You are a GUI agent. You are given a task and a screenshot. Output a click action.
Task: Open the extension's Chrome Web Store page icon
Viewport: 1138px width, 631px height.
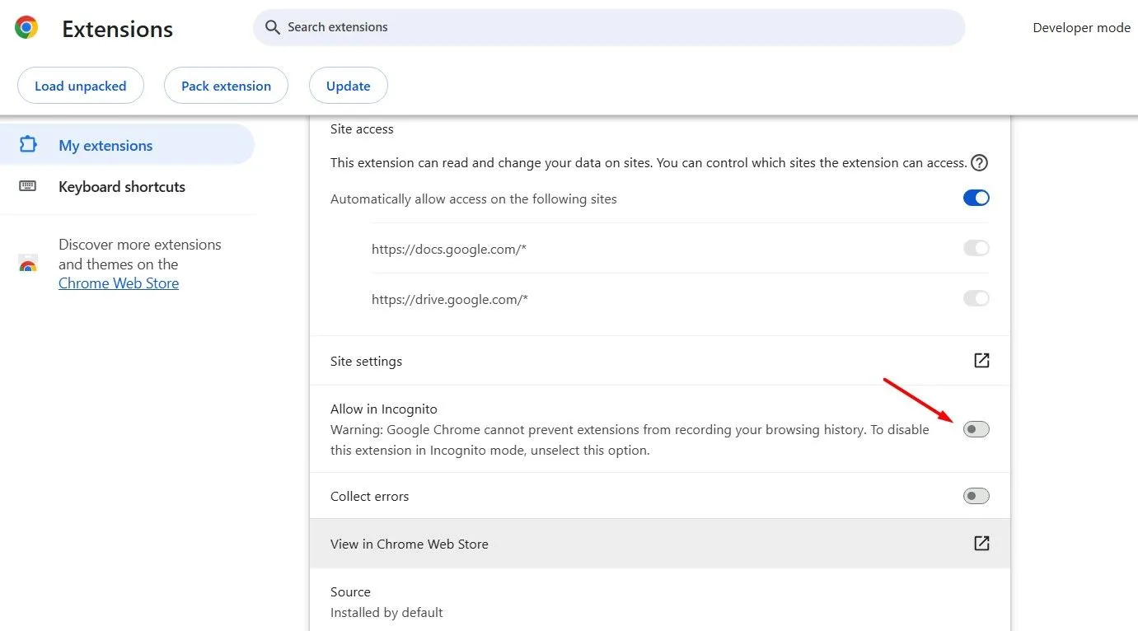[980, 543]
